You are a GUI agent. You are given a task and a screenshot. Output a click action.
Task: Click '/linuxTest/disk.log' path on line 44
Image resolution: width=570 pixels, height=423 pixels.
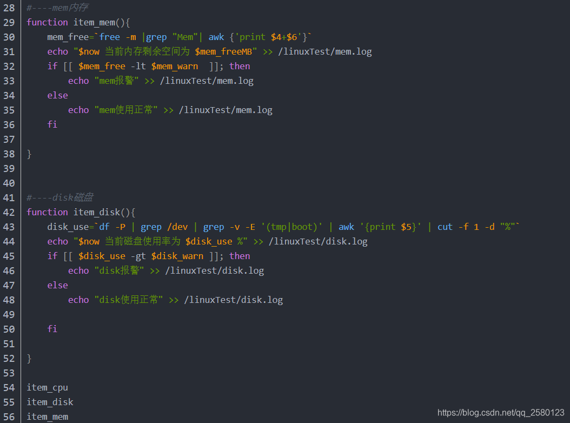(318, 241)
